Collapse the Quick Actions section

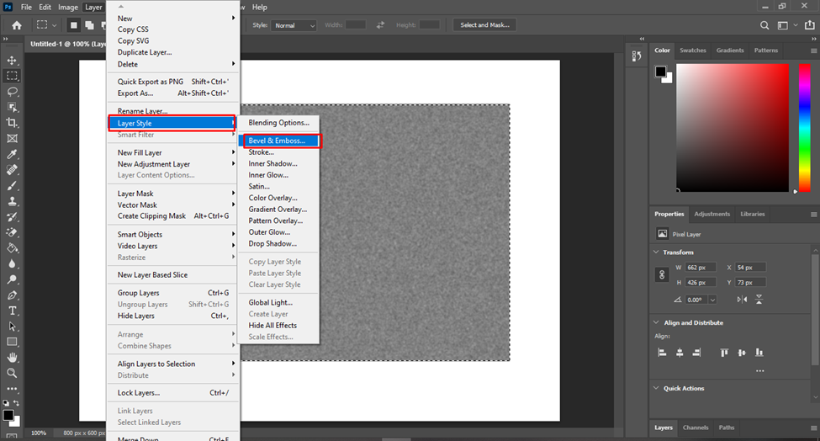point(656,388)
